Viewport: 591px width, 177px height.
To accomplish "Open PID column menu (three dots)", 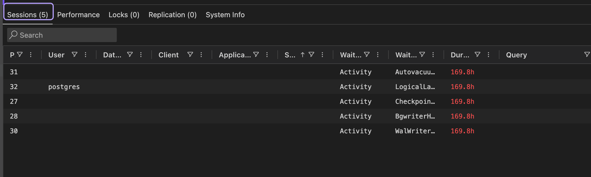I will click(31, 55).
